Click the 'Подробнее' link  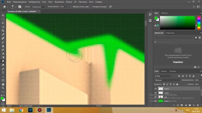pyautogui.click(x=178, y=62)
